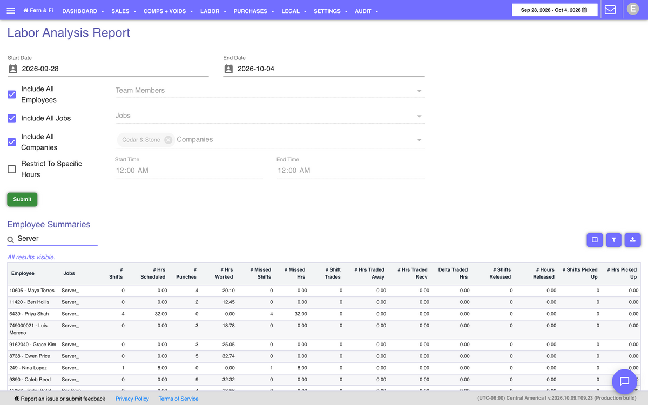Click the bug icon to report an issue
The height and width of the screenshot is (405, 648).
(17, 399)
